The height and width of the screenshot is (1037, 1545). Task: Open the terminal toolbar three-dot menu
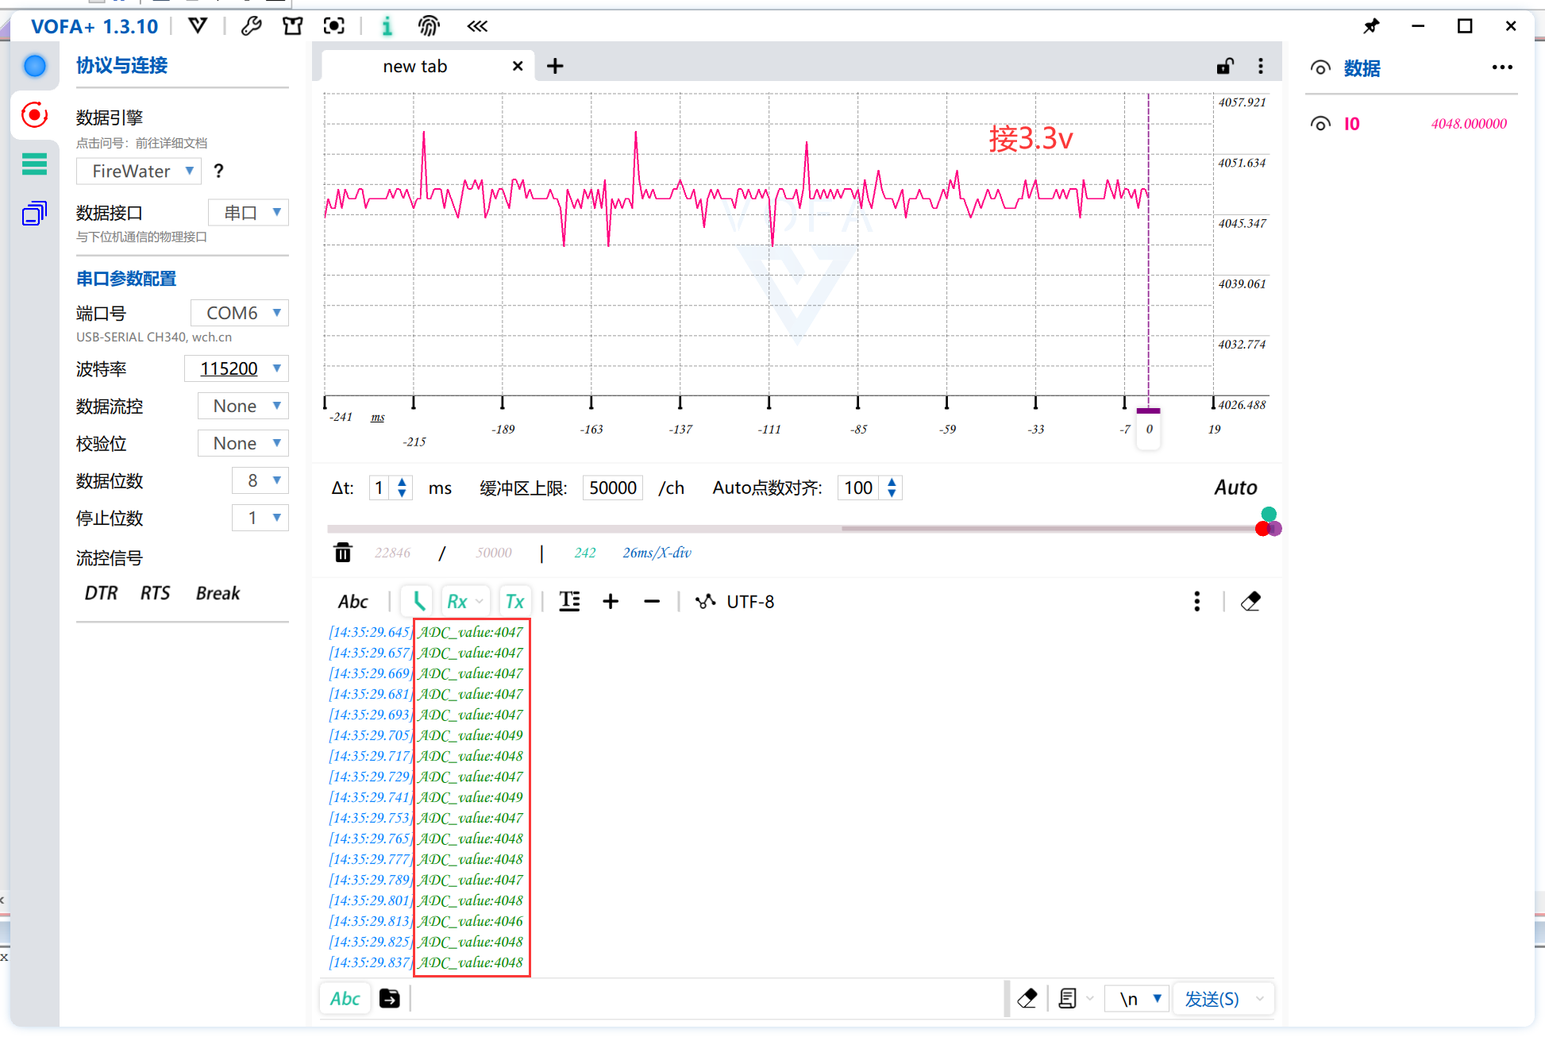coord(1196,601)
